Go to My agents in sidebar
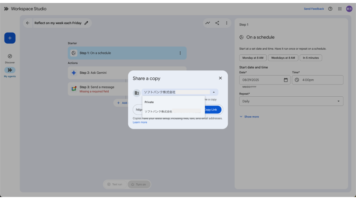Screen dimensions: 356x200 click(10, 70)
